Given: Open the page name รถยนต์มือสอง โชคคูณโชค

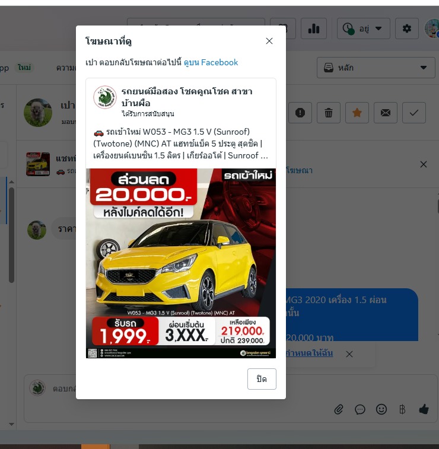Looking at the screenshot, I should click(187, 97).
